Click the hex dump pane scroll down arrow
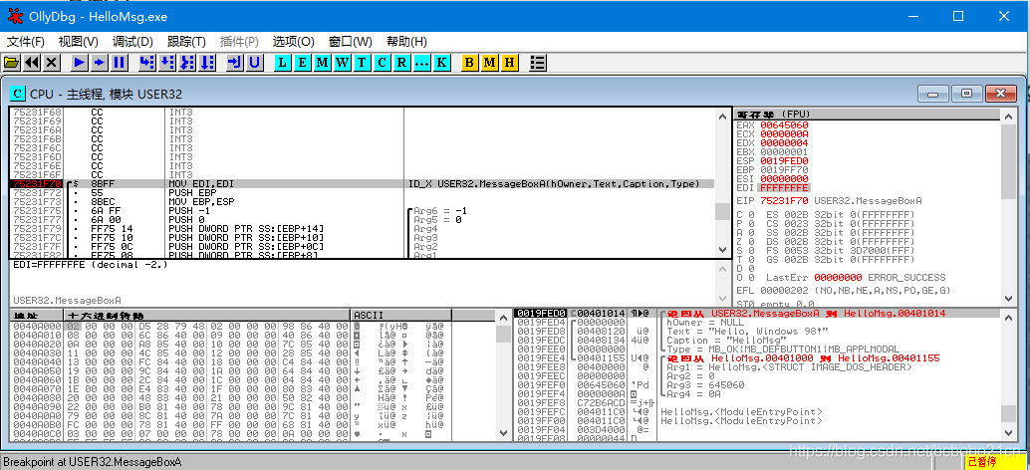Screen dimensions: 1030x470 pos(502,433)
